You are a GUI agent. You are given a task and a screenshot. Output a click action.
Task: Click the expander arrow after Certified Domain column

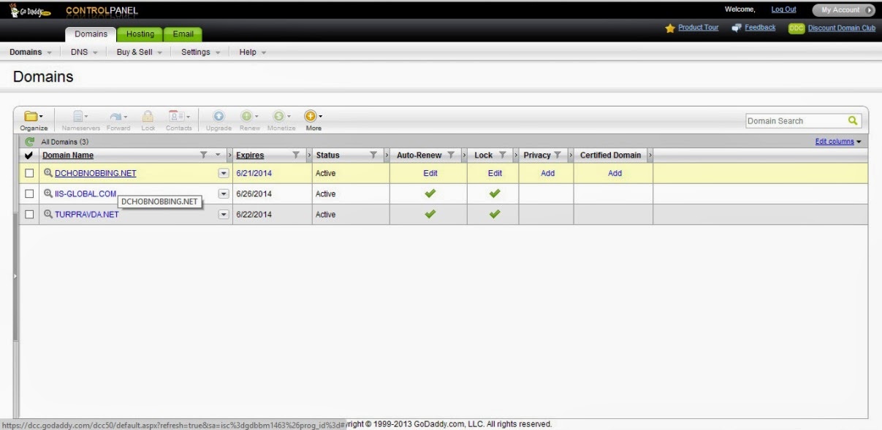coord(650,155)
